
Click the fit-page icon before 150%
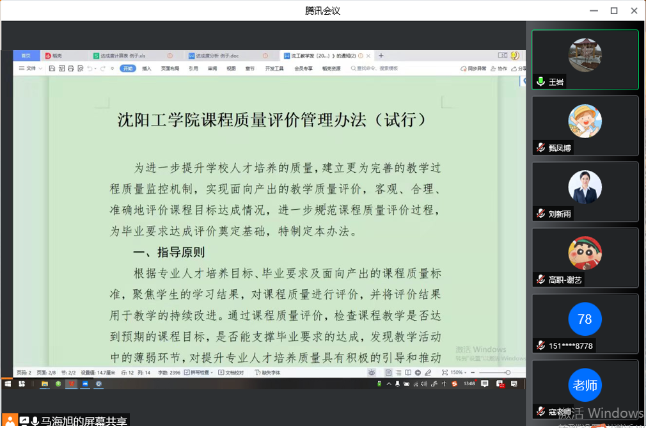click(x=445, y=372)
